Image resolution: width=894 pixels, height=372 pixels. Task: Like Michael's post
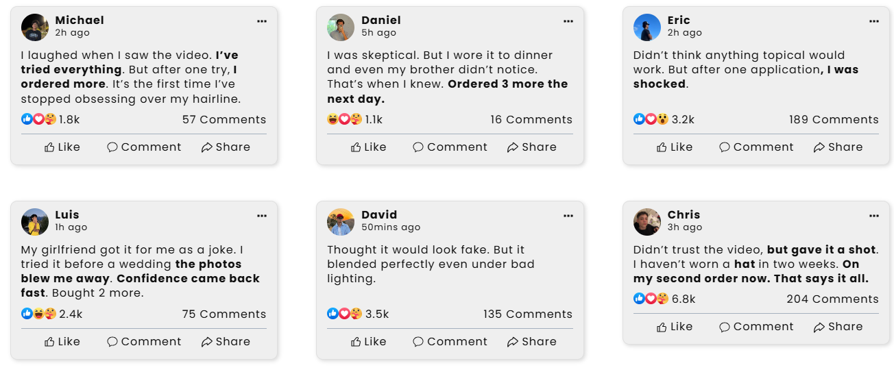click(x=62, y=147)
